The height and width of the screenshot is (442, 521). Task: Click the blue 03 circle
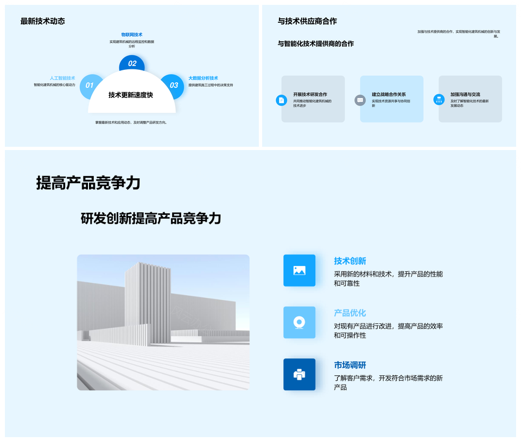click(174, 86)
